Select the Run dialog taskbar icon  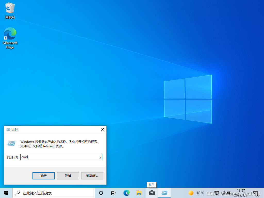164,193
